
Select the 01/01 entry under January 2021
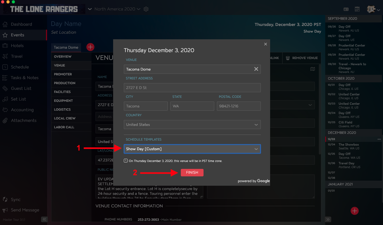(353, 191)
